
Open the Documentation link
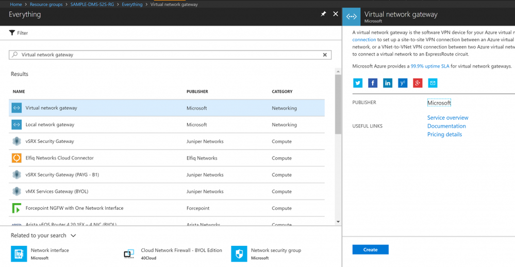click(446, 126)
